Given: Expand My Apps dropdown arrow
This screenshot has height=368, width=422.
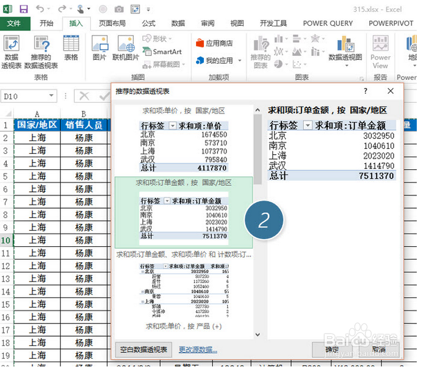Looking at the screenshot, I should [x=239, y=61].
